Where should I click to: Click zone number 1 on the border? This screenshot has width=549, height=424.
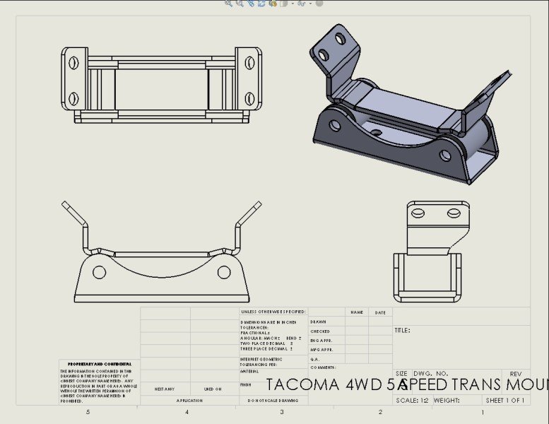483,413
